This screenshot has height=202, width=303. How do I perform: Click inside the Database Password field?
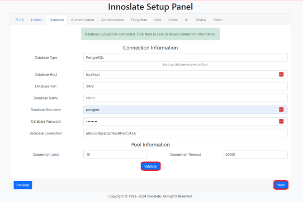pos(185,121)
